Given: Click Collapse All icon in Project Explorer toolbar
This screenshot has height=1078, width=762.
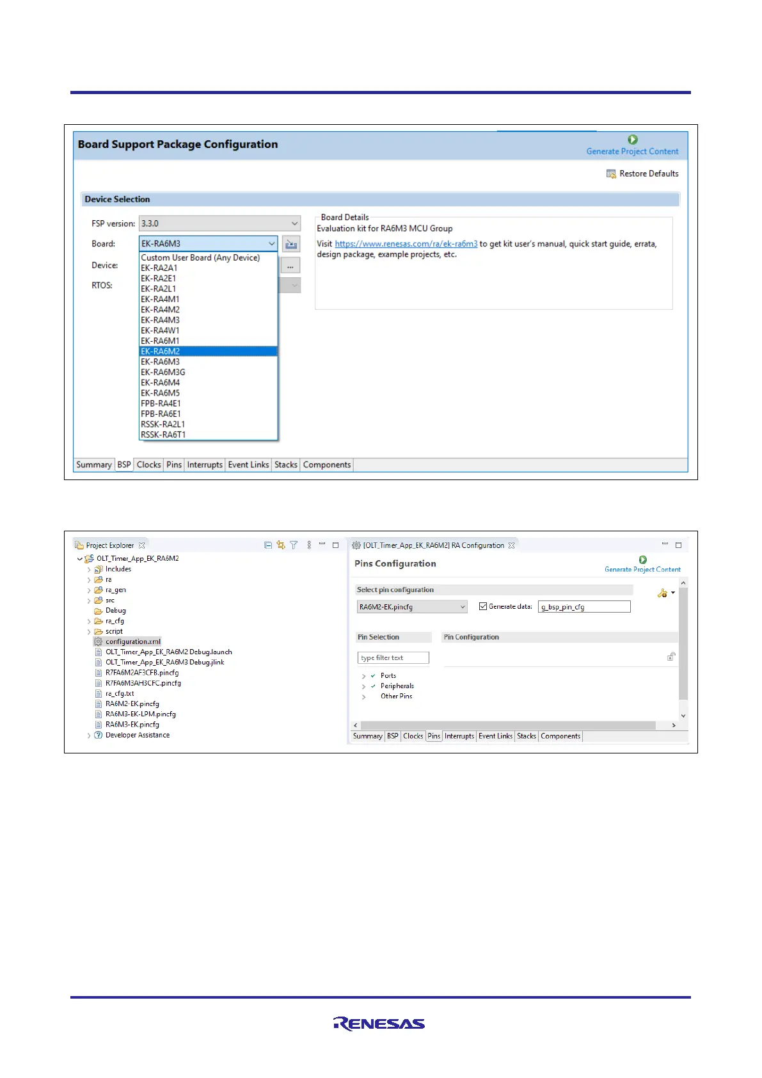Looking at the screenshot, I should pos(268,545).
